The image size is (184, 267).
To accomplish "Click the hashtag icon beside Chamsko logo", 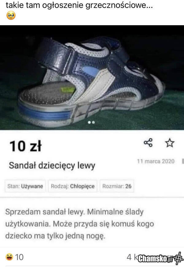I will [178, 258].
